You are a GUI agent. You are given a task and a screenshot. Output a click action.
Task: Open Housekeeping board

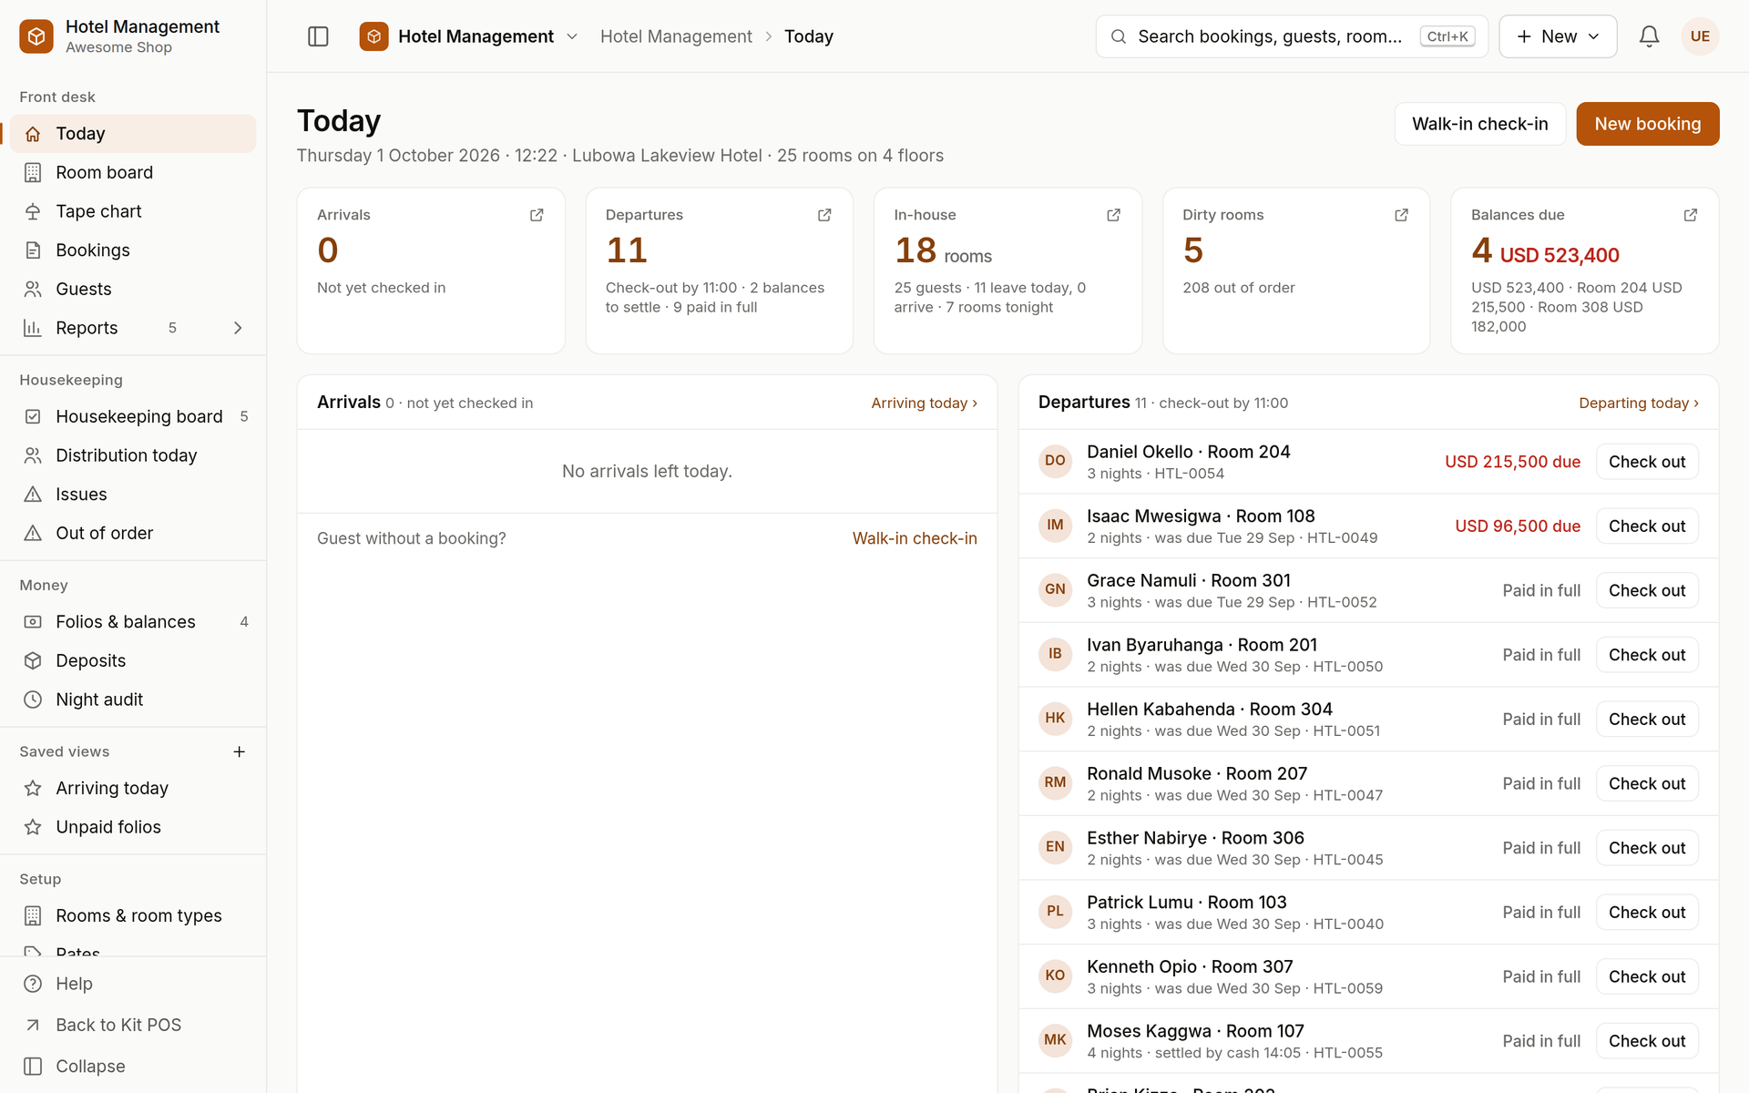133,416
